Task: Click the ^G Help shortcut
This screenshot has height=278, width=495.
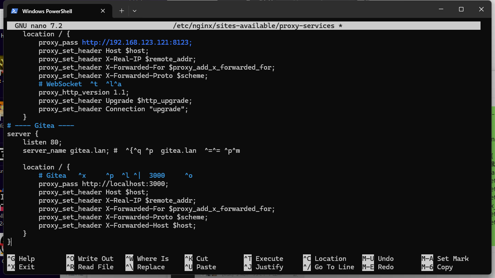Action: pos(21,259)
